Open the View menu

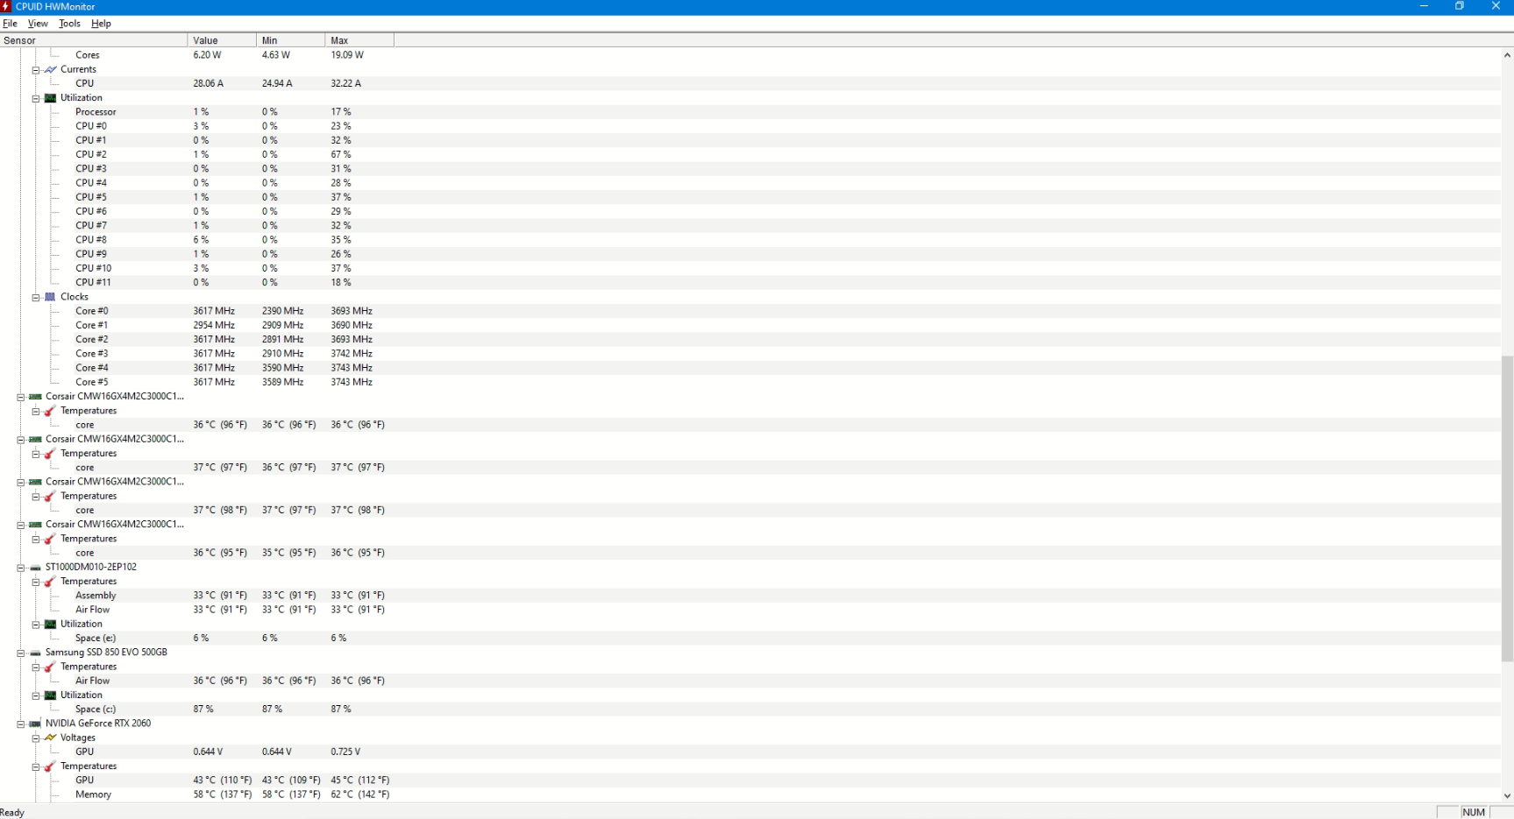[x=38, y=24]
